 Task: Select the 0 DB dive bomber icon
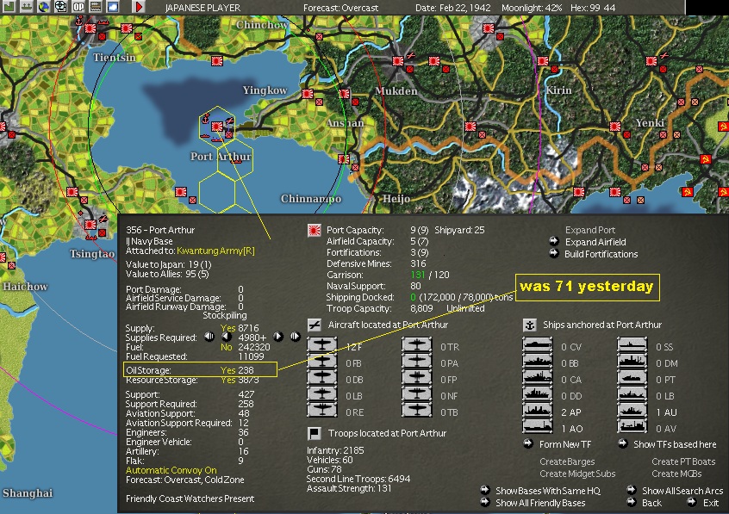[x=321, y=379]
